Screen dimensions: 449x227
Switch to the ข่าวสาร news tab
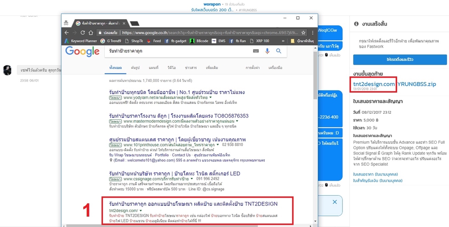191,68
